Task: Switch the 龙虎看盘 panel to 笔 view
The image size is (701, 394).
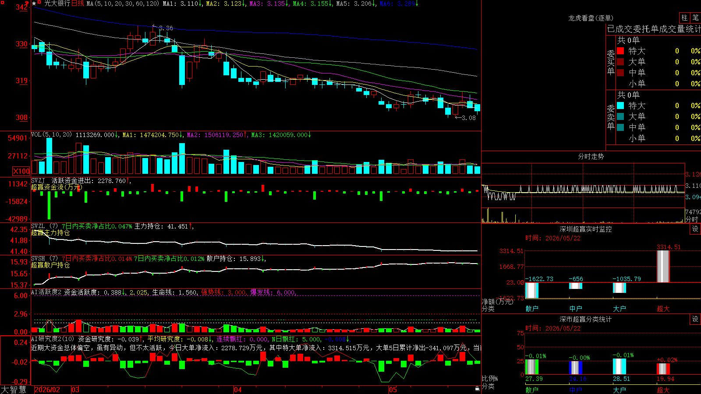Action: (x=695, y=18)
